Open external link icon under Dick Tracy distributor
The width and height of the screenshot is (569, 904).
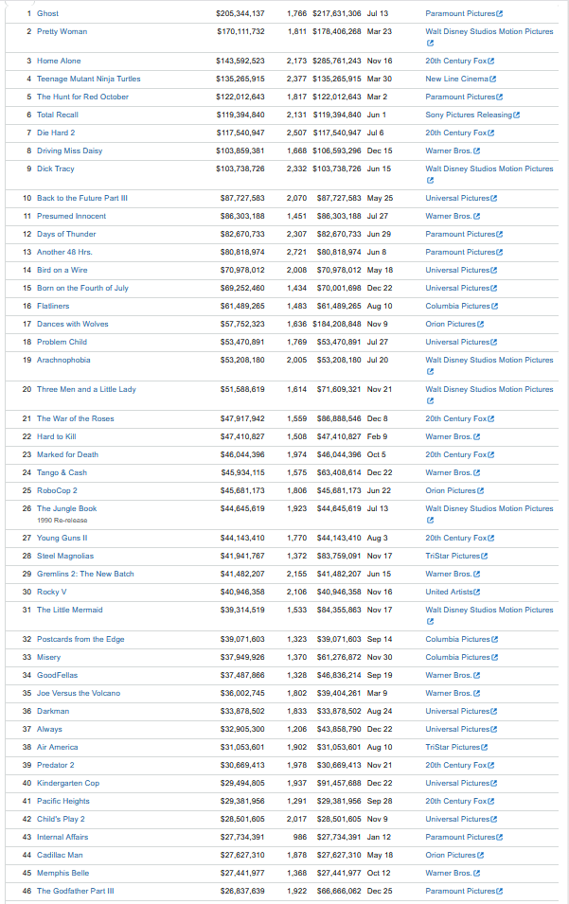[x=430, y=181]
